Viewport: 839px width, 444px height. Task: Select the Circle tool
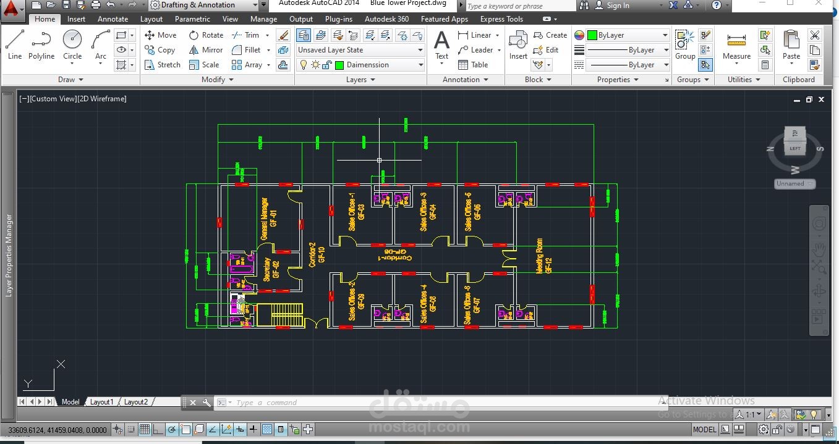tap(72, 45)
